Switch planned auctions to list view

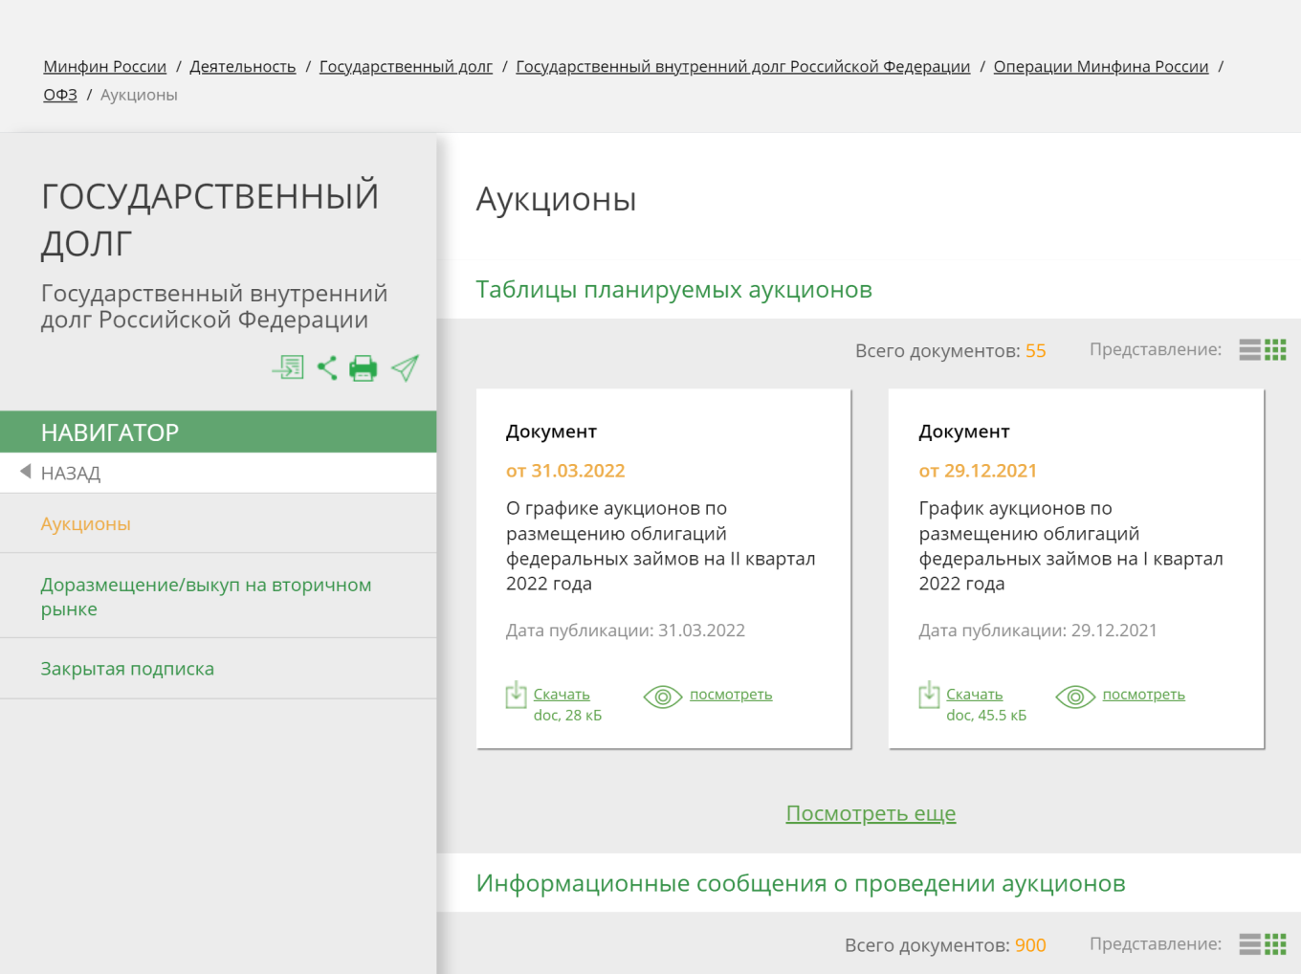[x=1249, y=349]
